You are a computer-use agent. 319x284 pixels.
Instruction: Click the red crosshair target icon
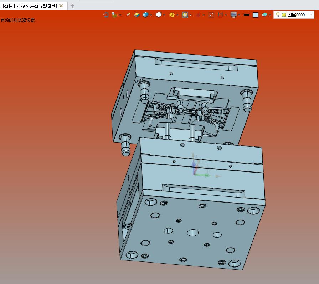pyautogui.click(x=198, y=15)
